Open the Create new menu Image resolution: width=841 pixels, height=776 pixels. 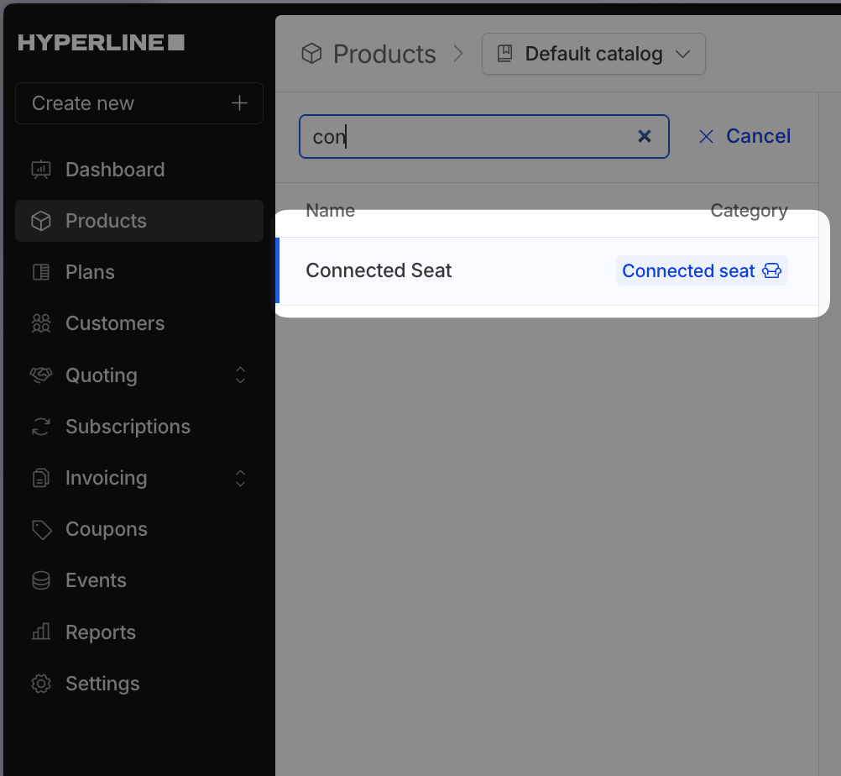point(139,103)
